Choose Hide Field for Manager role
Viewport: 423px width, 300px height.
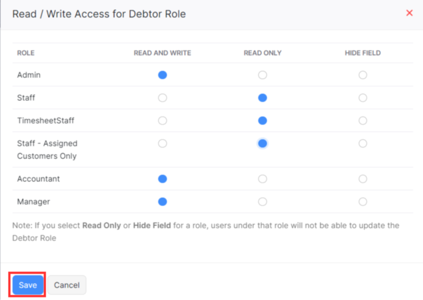click(362, 201)
